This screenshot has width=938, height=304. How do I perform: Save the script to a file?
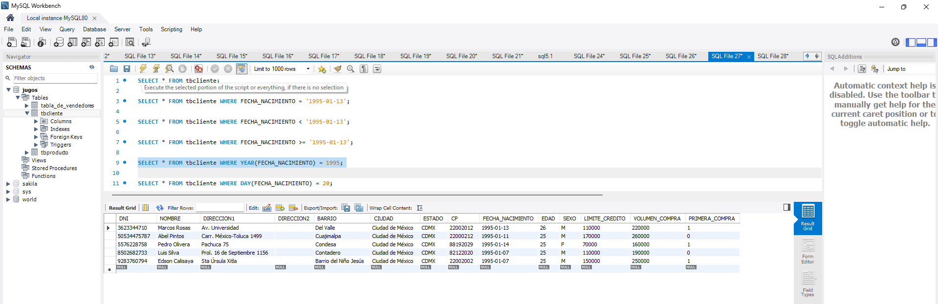click(127, 69)
